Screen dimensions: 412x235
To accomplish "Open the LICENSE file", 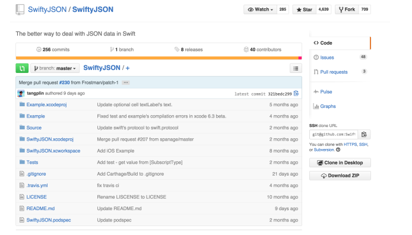I will coord(37,197).
